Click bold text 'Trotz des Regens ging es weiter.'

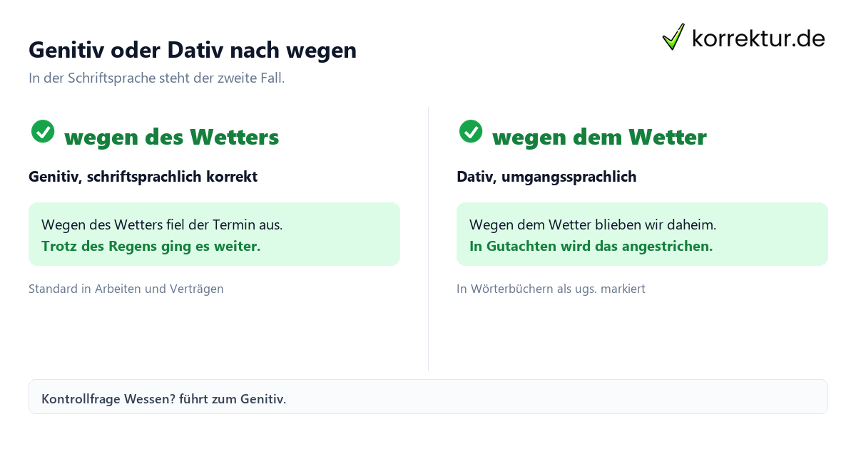pyautogui.click(x=151, y=247)
